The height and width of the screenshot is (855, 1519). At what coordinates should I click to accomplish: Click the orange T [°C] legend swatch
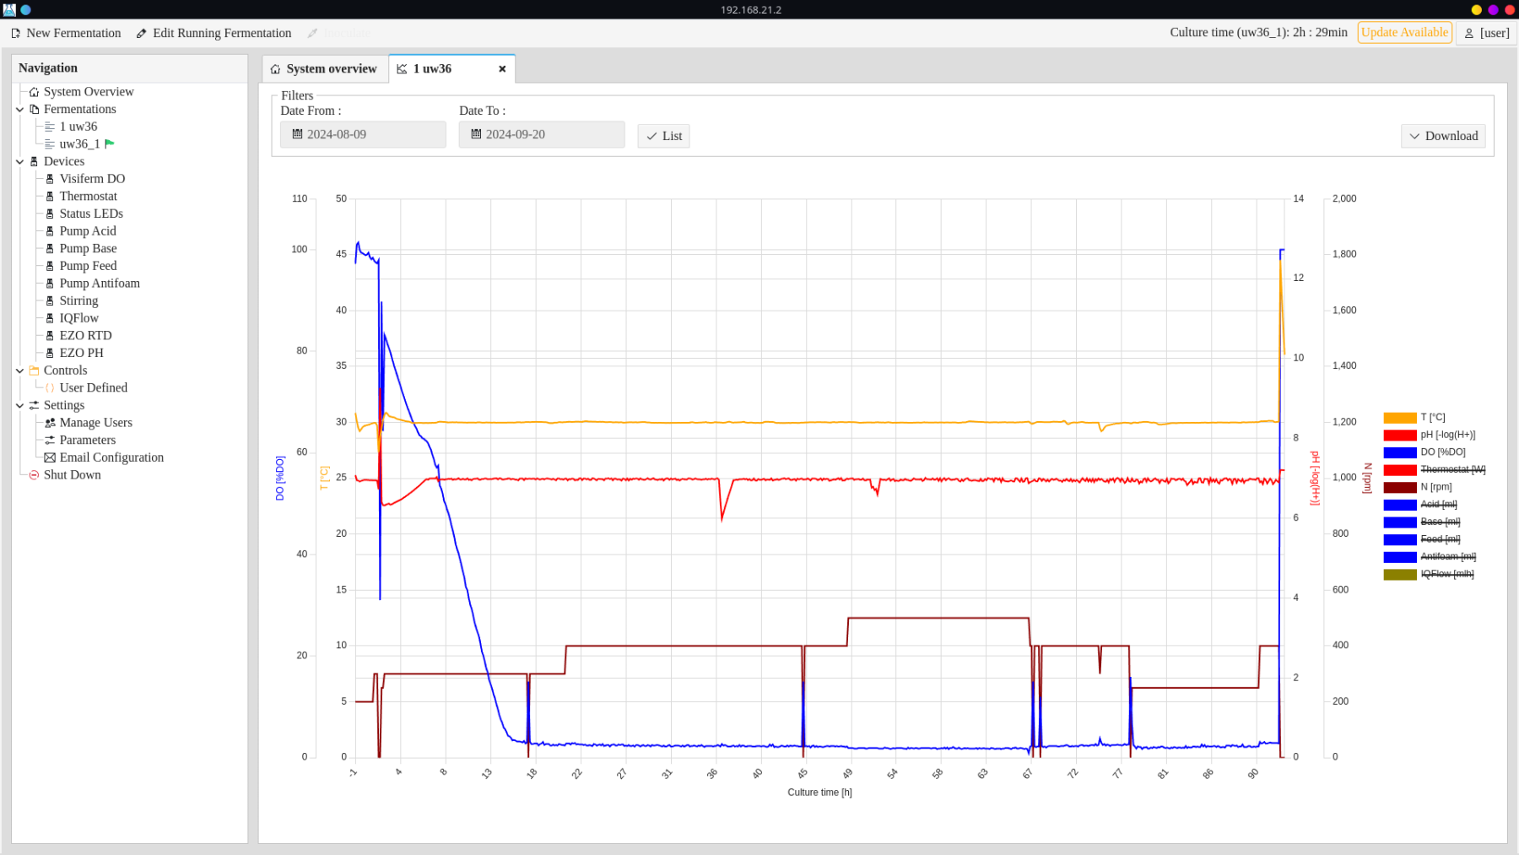click(x=1399, y=418)
